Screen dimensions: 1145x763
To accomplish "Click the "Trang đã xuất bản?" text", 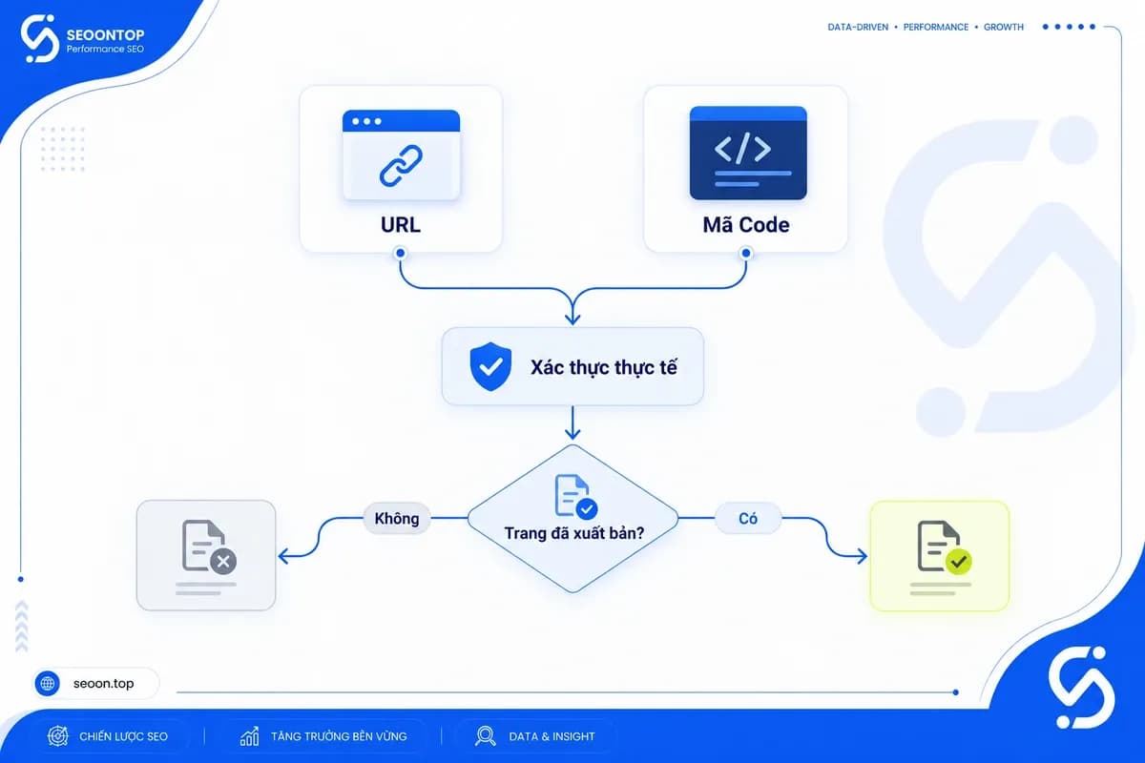I will pyautogui.click(x=573, y=534).
